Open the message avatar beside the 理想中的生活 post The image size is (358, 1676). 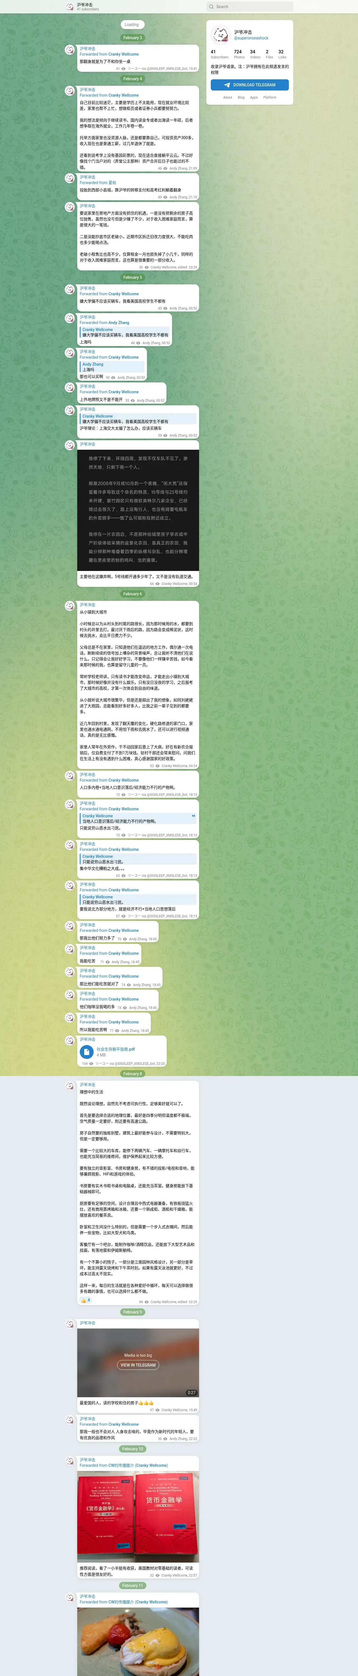69,1085
